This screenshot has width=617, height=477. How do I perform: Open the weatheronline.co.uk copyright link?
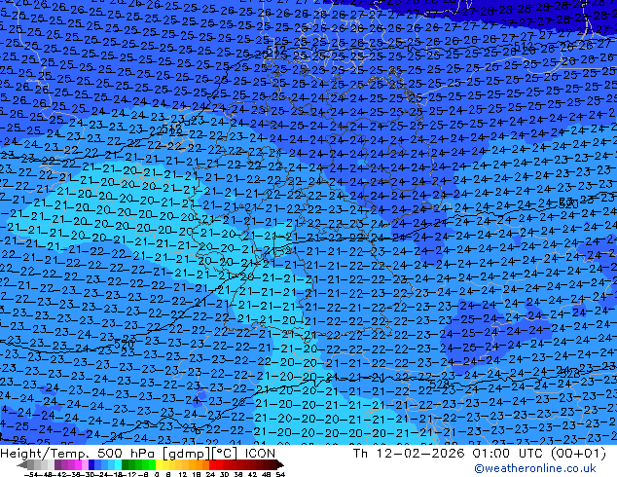point(535,468)
